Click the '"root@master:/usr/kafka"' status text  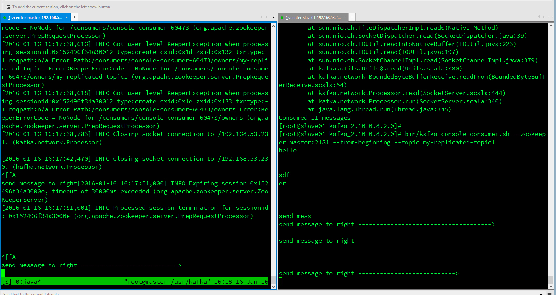(167, 282)
